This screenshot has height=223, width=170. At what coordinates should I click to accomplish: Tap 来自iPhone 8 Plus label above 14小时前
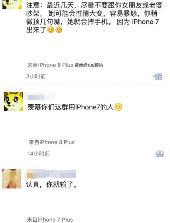[51, 142]
